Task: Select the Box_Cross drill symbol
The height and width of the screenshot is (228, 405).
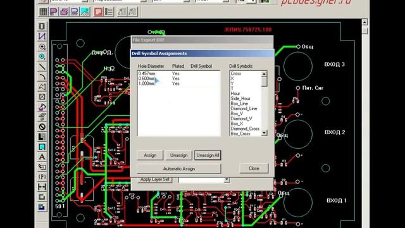Action: [240, 134]
